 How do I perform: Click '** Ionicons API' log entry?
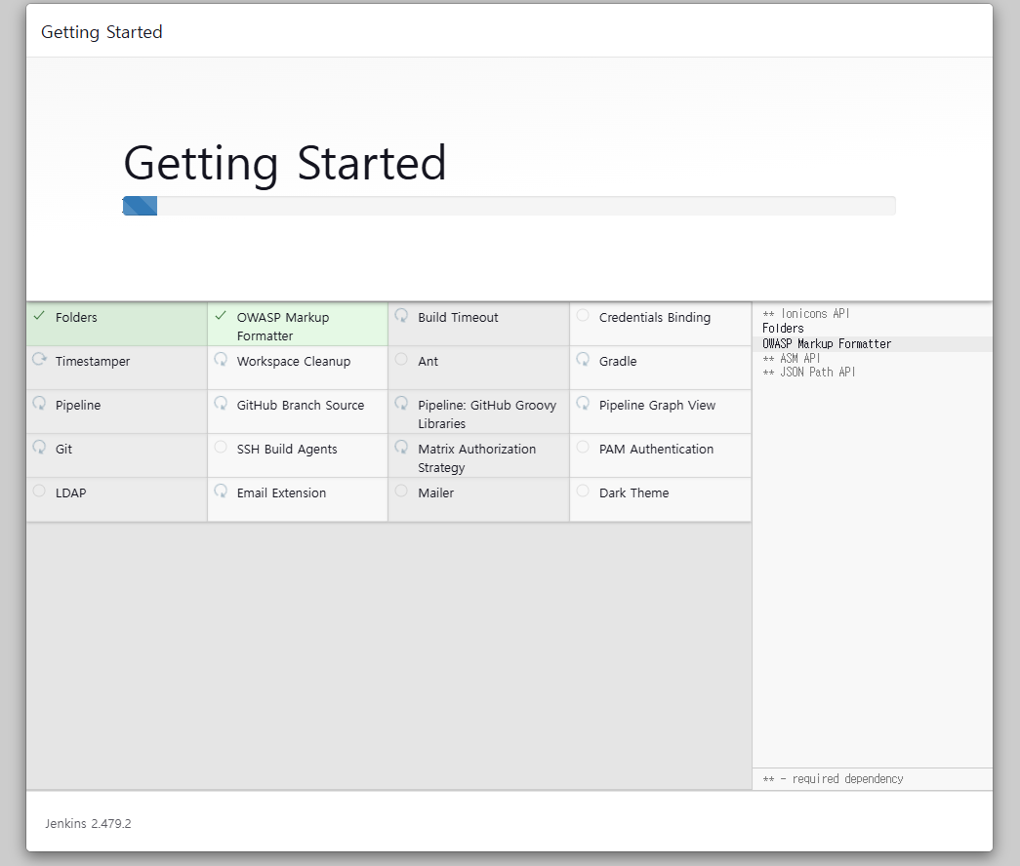click(x=806, y=313)
